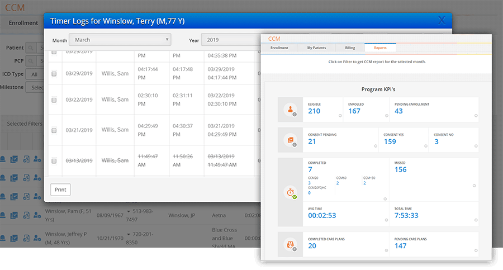Screen dimensions: 503x270
Task: Click the small circle icon in Completed card
Action: pyautogui.click(x=385, y=199)
